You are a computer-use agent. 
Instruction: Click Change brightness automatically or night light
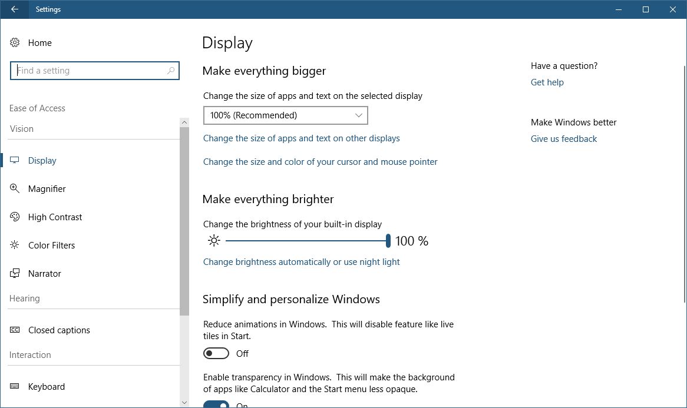[302, 262]
